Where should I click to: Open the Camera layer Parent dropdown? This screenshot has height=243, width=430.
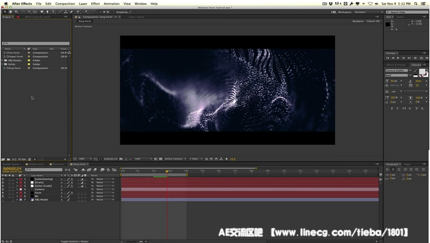105,189
